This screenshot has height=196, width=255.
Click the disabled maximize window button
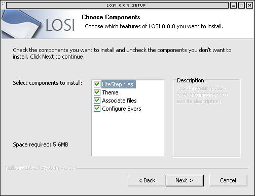coord(241,6)
